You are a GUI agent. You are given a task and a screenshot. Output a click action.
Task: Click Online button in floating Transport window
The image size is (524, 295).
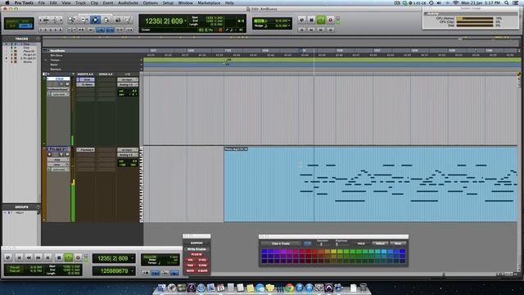coord(8,258)
